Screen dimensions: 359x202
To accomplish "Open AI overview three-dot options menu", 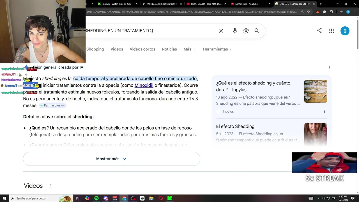I will click(x=329, y=68).
